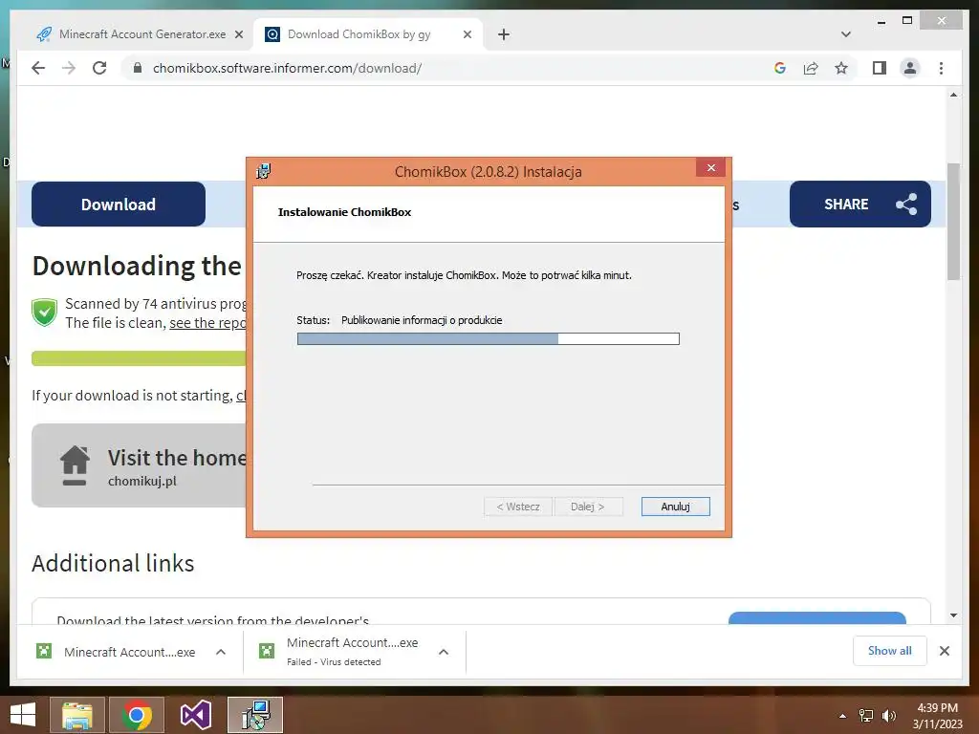Click the disabled Dalej button
This screenshot has width=979, height=734.
point(588,507)
